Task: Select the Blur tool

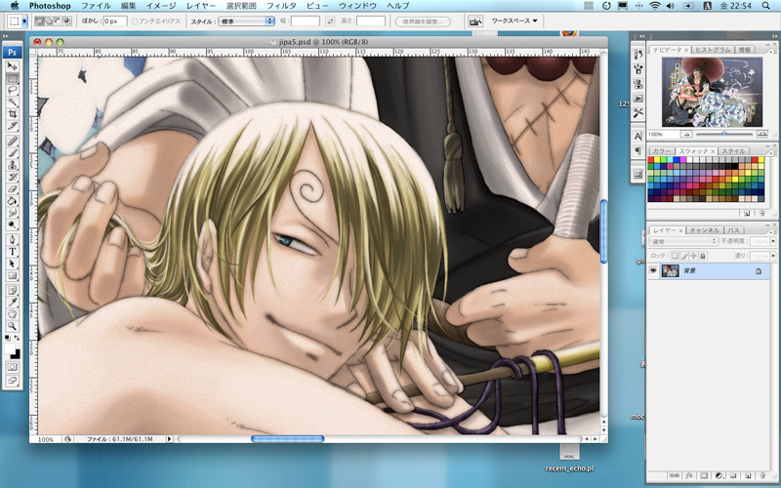Action: click(x=12, y=213)
